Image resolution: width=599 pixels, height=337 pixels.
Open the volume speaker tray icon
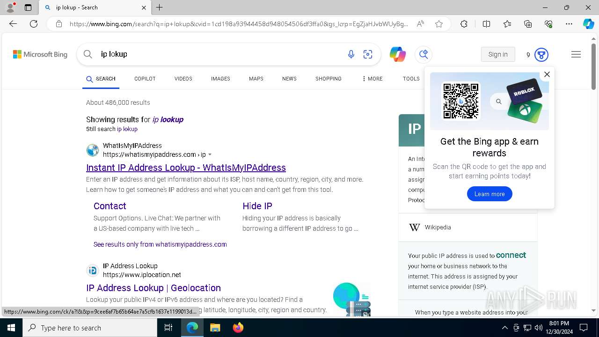coord(538,328)
